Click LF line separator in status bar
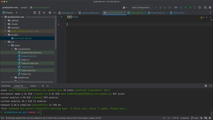Screen dimensions: 213x120 [x=169, y=118]
